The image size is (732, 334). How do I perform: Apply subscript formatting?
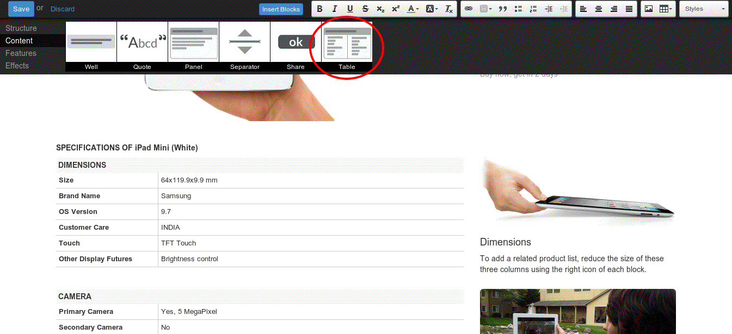(x=380, y=9)
